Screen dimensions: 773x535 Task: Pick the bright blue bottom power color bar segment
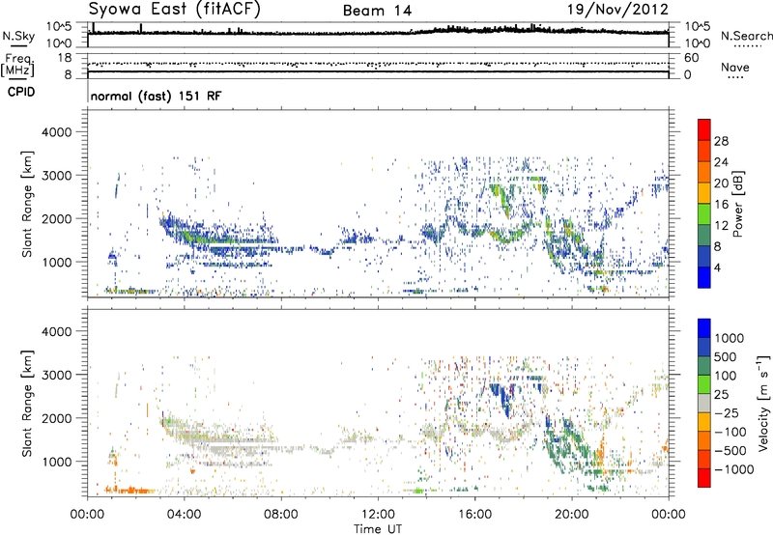(704, 278)
